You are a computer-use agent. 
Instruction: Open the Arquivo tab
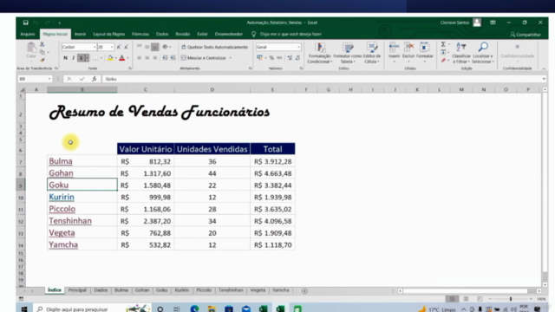click(x=28, y=35)
